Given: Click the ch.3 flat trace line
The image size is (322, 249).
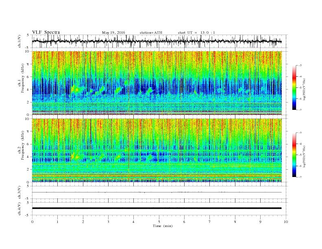Looking at the screenshot, I should tap(157, 192).
